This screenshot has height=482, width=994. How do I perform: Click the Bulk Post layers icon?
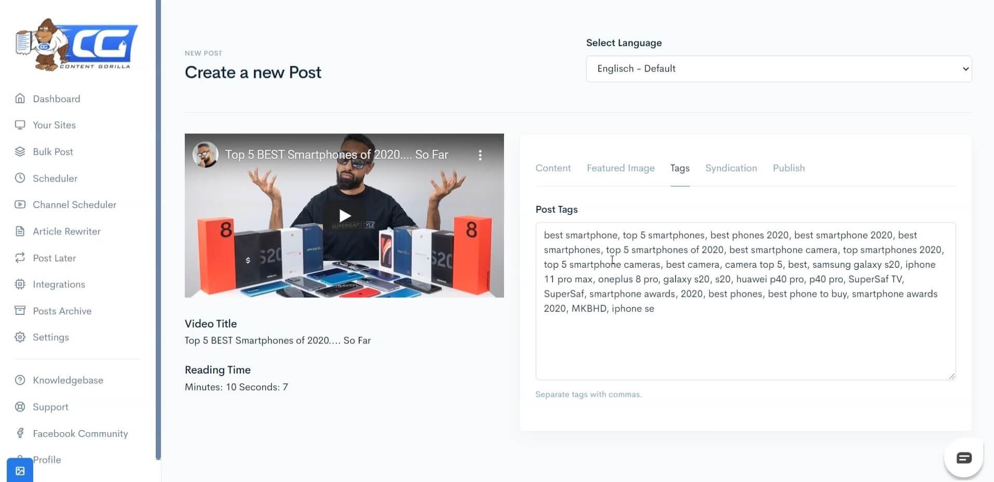pyautogui.click(x=20, y=152)
